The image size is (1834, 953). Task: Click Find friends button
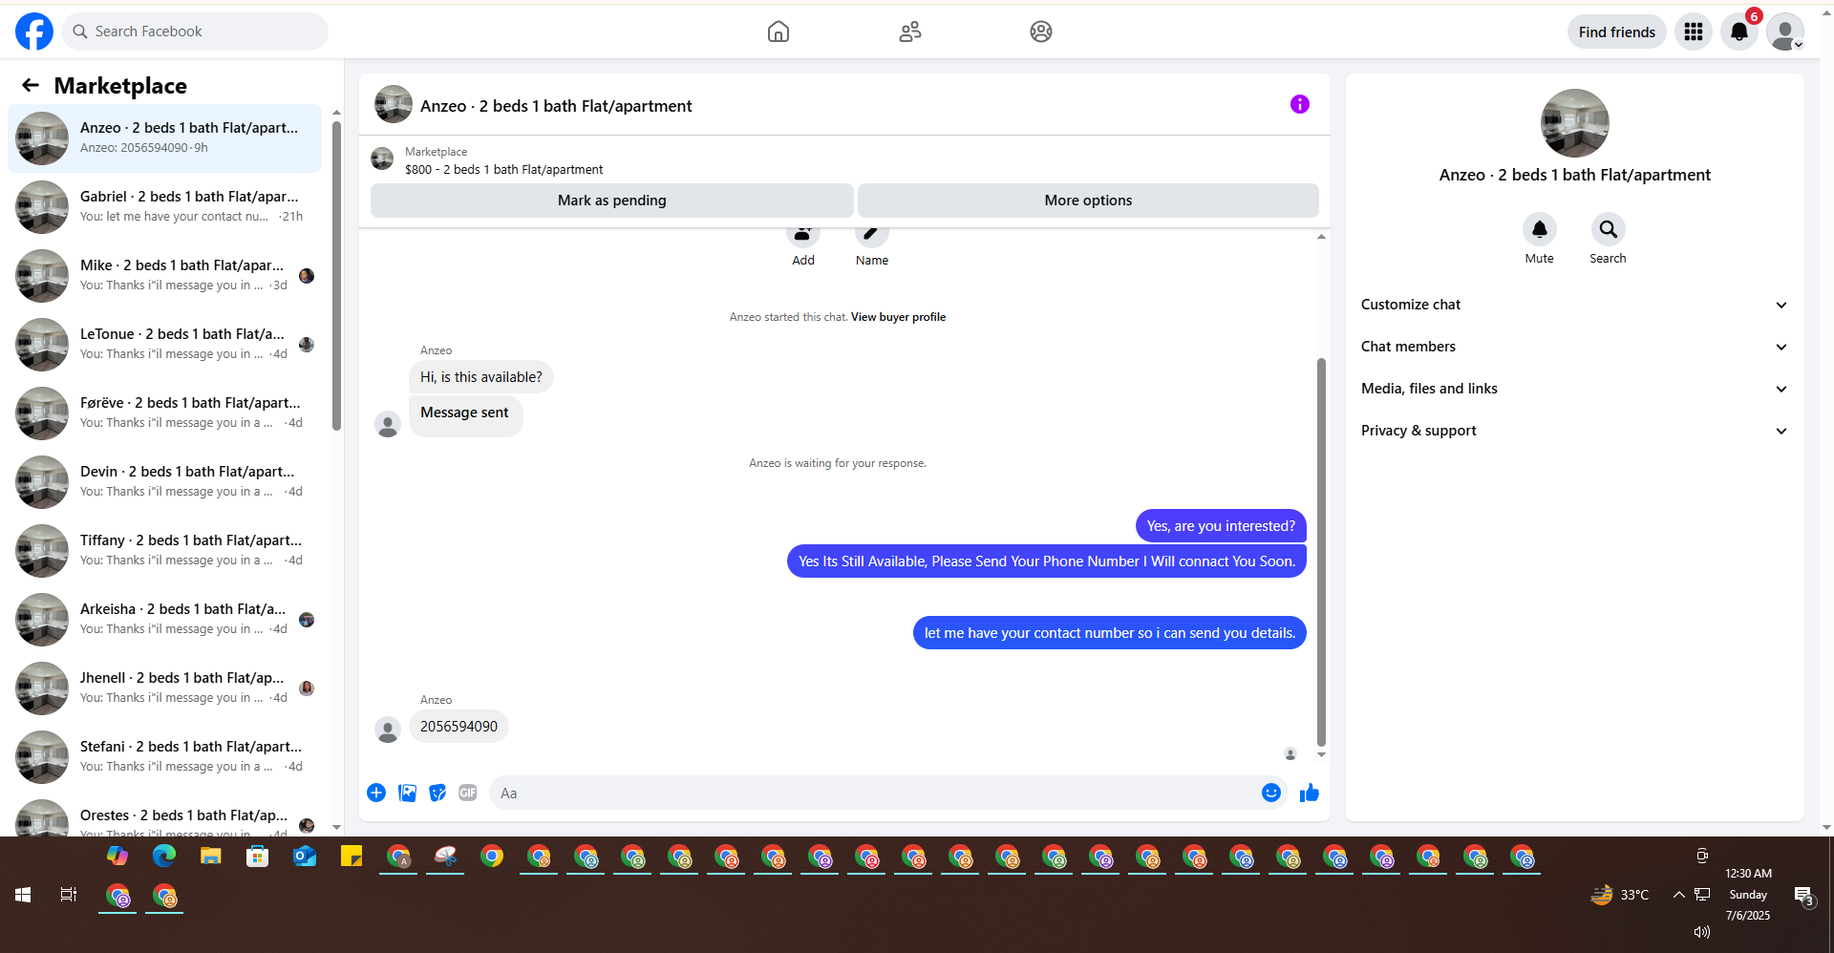point(1616,32)
